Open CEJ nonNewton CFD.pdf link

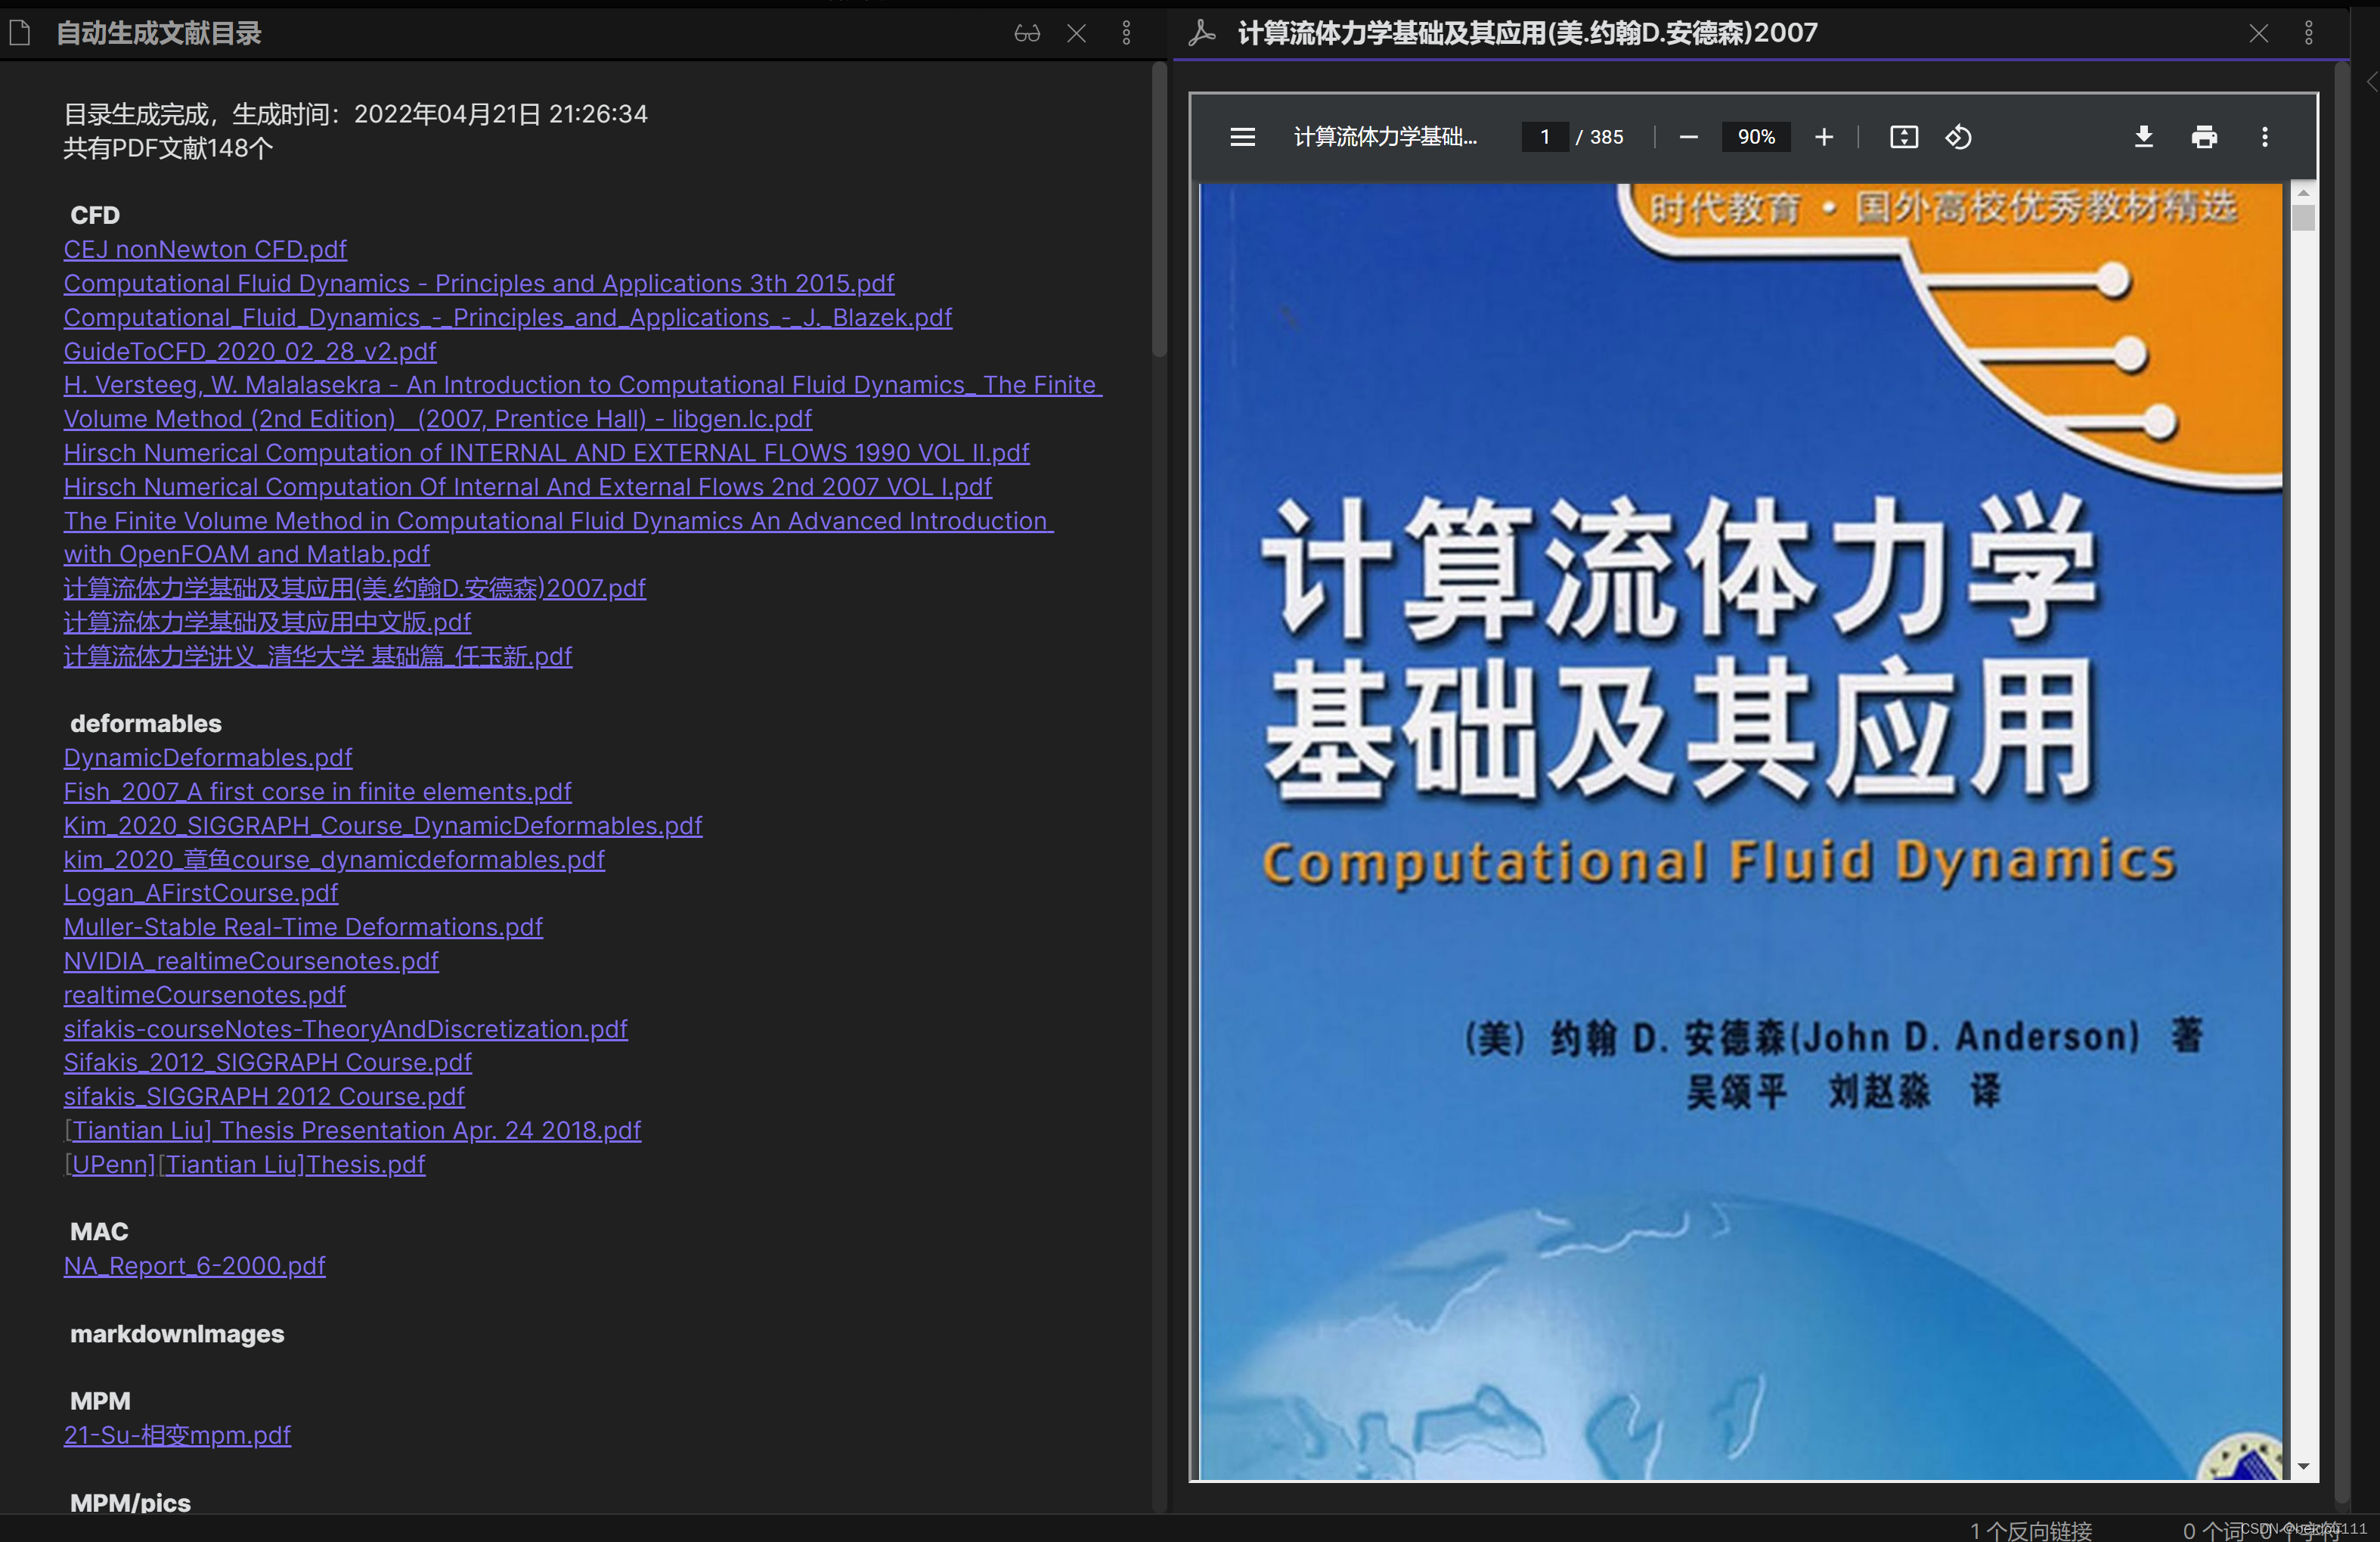[205, 249]
